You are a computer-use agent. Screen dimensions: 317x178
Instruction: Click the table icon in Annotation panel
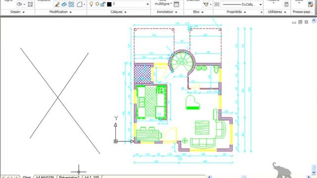pos(176,4)
